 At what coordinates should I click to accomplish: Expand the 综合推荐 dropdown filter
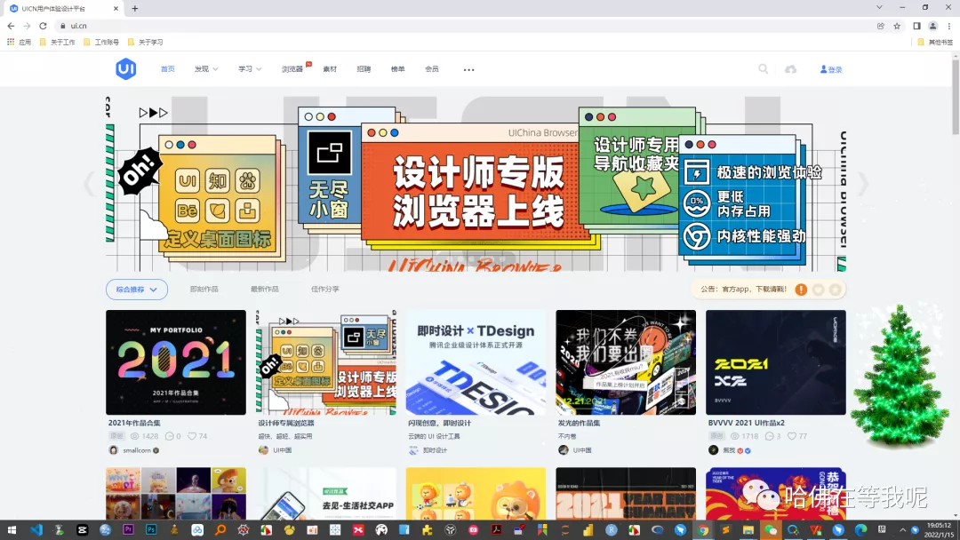pyautogui.click(x=137, y=290)
